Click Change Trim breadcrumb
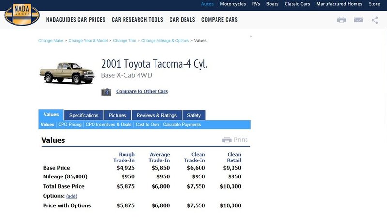This screenshot has height=220, width=387. coord(124,41)
